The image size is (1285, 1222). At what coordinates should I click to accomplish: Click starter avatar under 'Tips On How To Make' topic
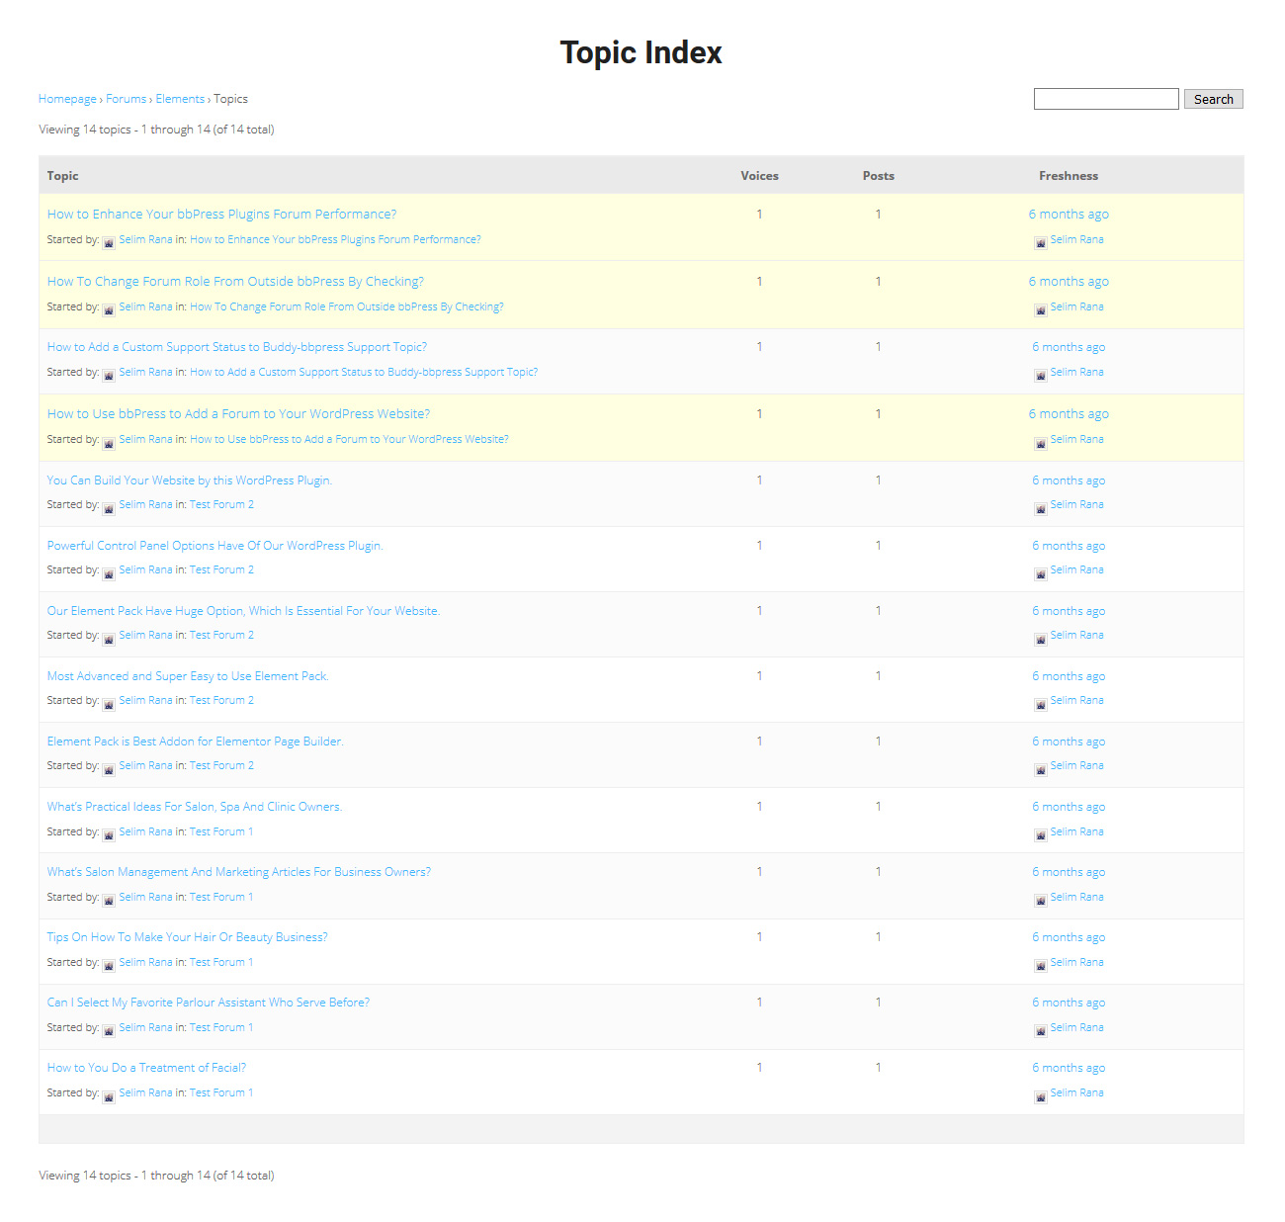click(x=109, y=965)
